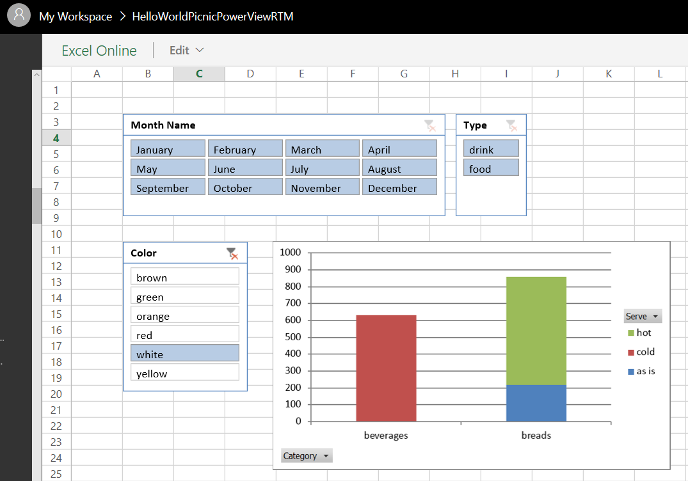
Task: Open the Serve legend filter dropdown
Action: click(x=643, y=316)
